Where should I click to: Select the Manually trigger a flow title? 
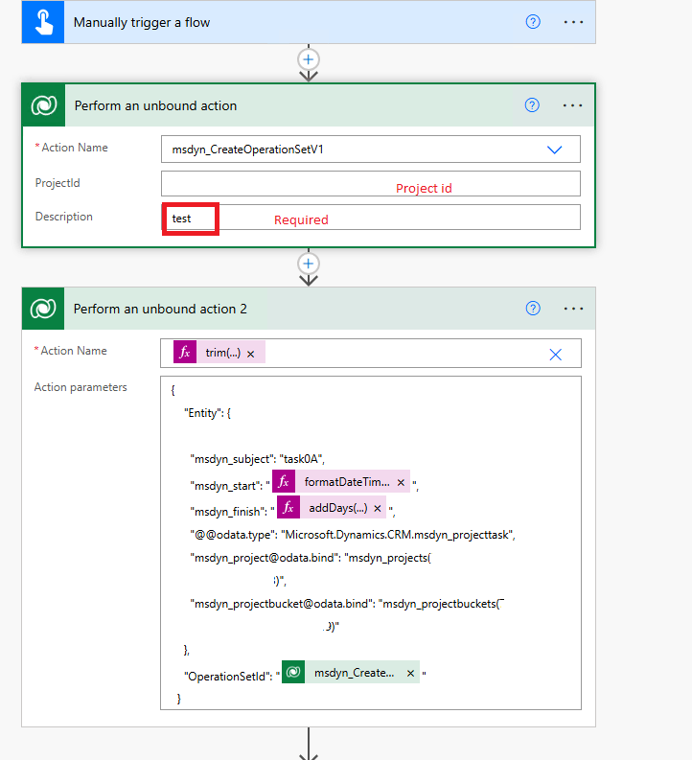pyautogui.click(x=142, y=23)
